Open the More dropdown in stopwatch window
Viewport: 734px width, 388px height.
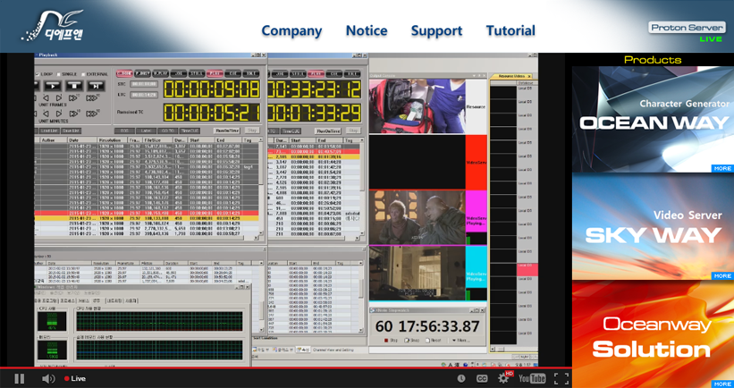coord(460,341)
